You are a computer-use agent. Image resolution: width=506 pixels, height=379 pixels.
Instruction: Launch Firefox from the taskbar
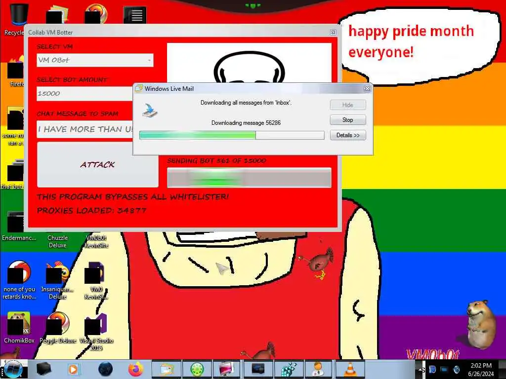(x=135, y=369)
